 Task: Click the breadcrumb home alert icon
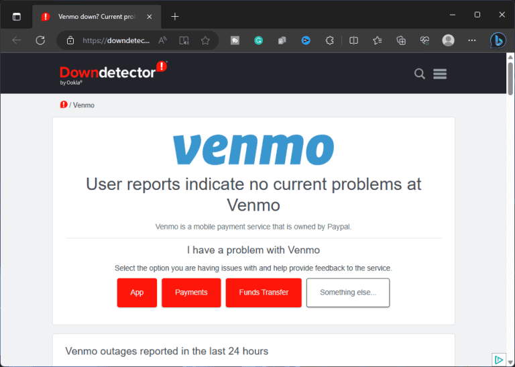point(64,105)
